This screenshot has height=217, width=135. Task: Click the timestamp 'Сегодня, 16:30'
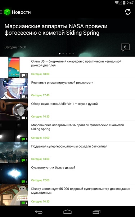[40, 116]
